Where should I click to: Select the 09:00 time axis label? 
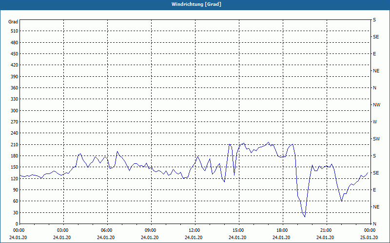(x=150, y=230)
